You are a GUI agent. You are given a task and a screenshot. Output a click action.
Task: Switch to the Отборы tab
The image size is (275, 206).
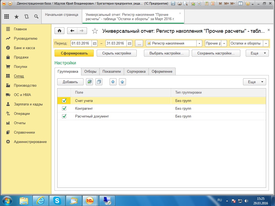click(x=90, y=71)
